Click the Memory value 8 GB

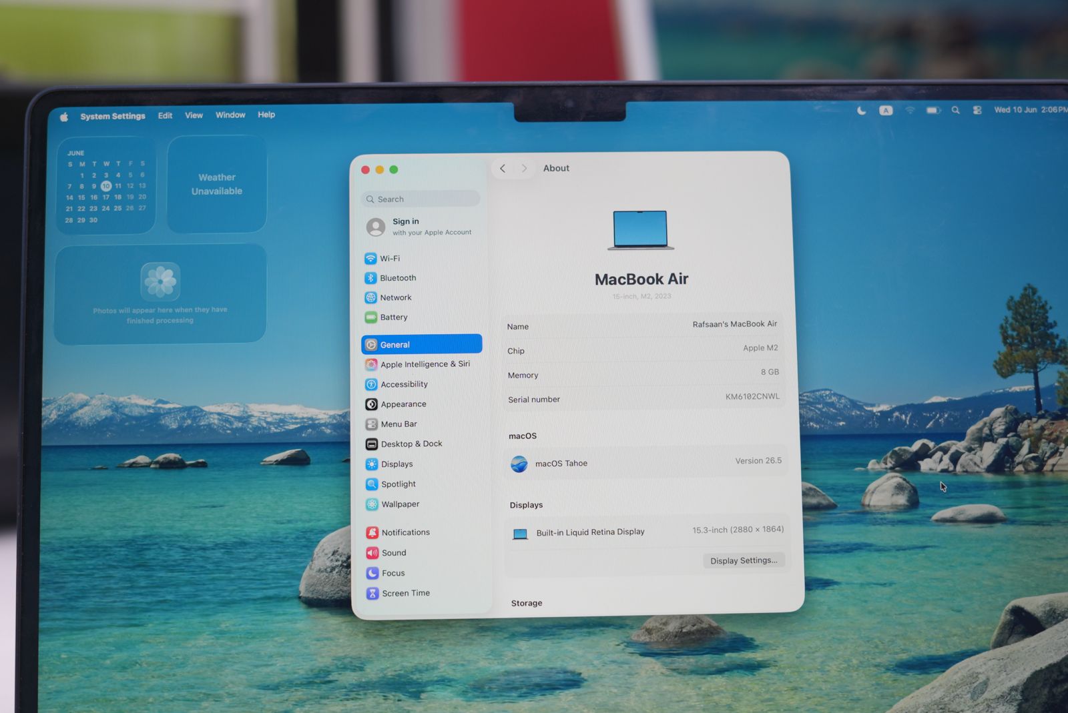[770, 372]
